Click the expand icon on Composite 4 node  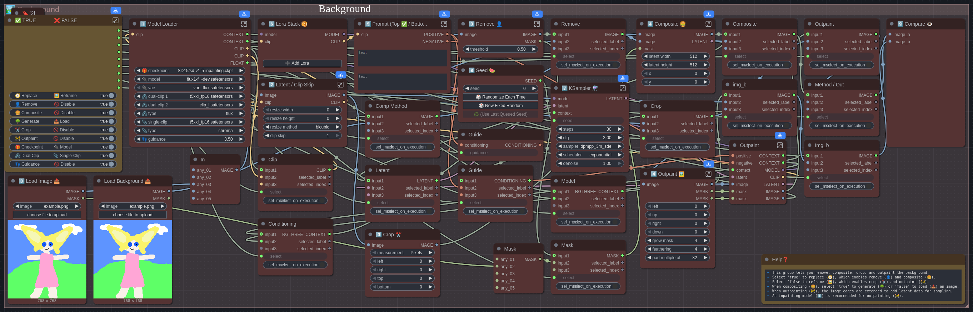[708, 24]
